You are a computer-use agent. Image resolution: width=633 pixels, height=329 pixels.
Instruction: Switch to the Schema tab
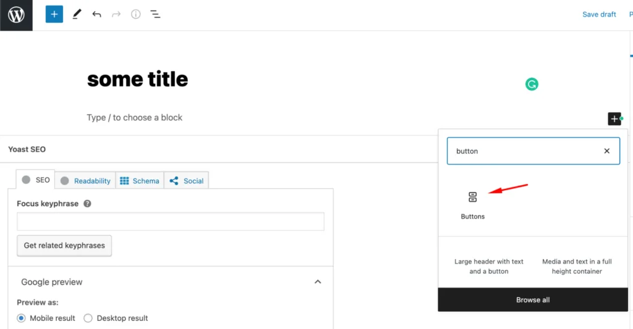(140, 181)
